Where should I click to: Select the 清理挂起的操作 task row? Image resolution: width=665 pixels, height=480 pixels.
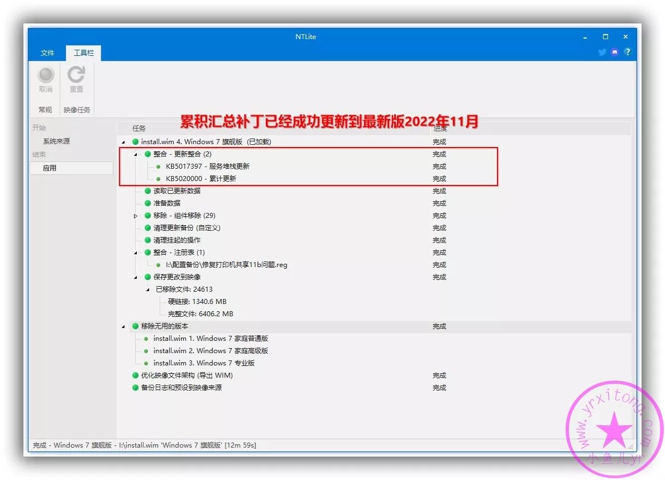pyautogui.click(x=177, y=240)
